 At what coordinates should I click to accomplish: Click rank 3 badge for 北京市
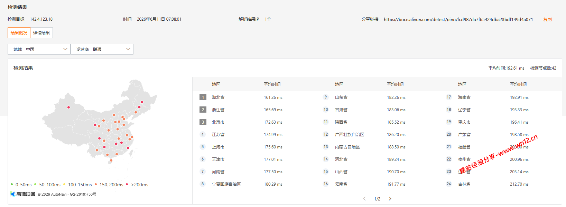(x=203, y=122)
